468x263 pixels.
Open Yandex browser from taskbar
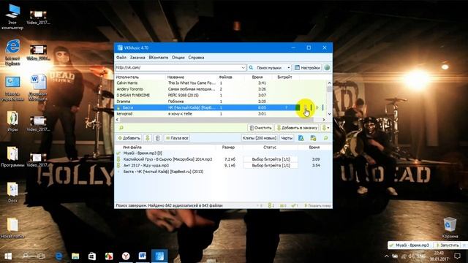(126, 256)
